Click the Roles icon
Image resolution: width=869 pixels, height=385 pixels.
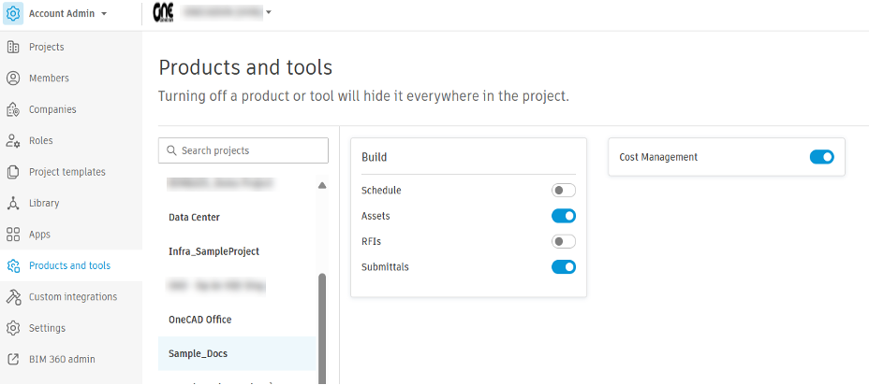(13, 140)
